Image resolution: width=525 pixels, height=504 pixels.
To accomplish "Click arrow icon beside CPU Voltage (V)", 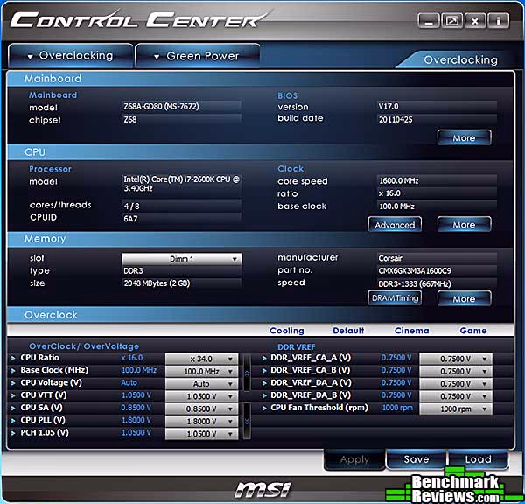I will (x=13, y=383).
